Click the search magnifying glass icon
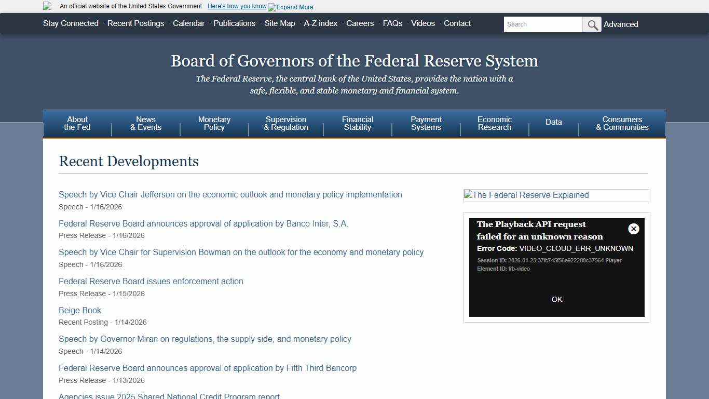This screenshot has width=709, height=399. pos(592,24)
